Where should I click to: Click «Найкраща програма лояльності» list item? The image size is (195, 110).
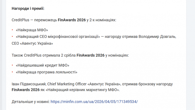click(46, 72)
